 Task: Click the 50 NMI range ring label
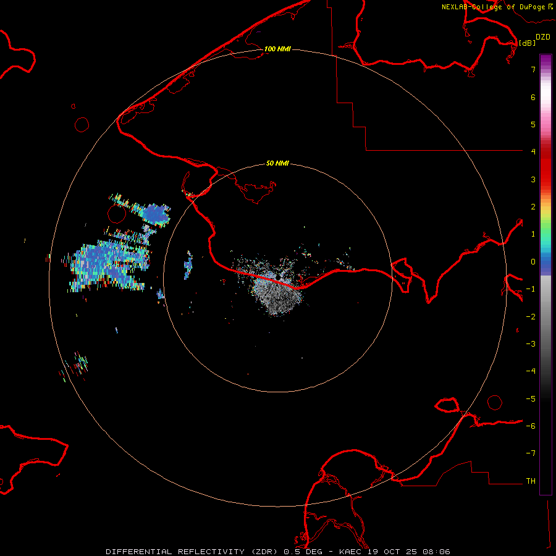277,164
